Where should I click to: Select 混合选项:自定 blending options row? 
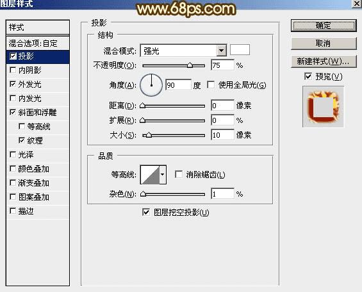pos(38,43)
